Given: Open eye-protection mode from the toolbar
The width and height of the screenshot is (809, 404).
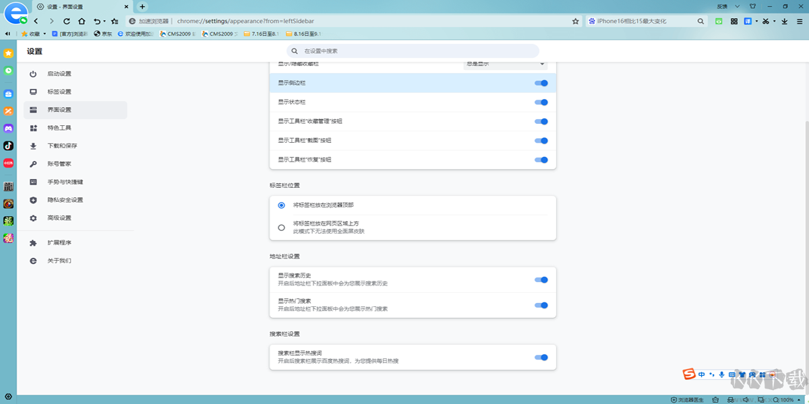Looking at the screenshot, I should [x=719, y=21].
